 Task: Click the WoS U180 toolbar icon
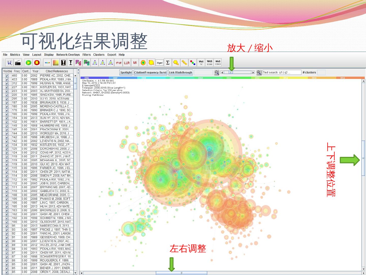coord(209,63)
